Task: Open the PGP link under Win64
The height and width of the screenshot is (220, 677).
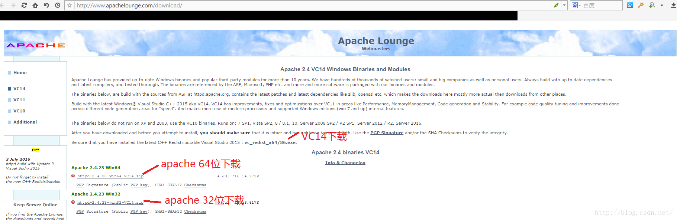Action: click(80, 185)
